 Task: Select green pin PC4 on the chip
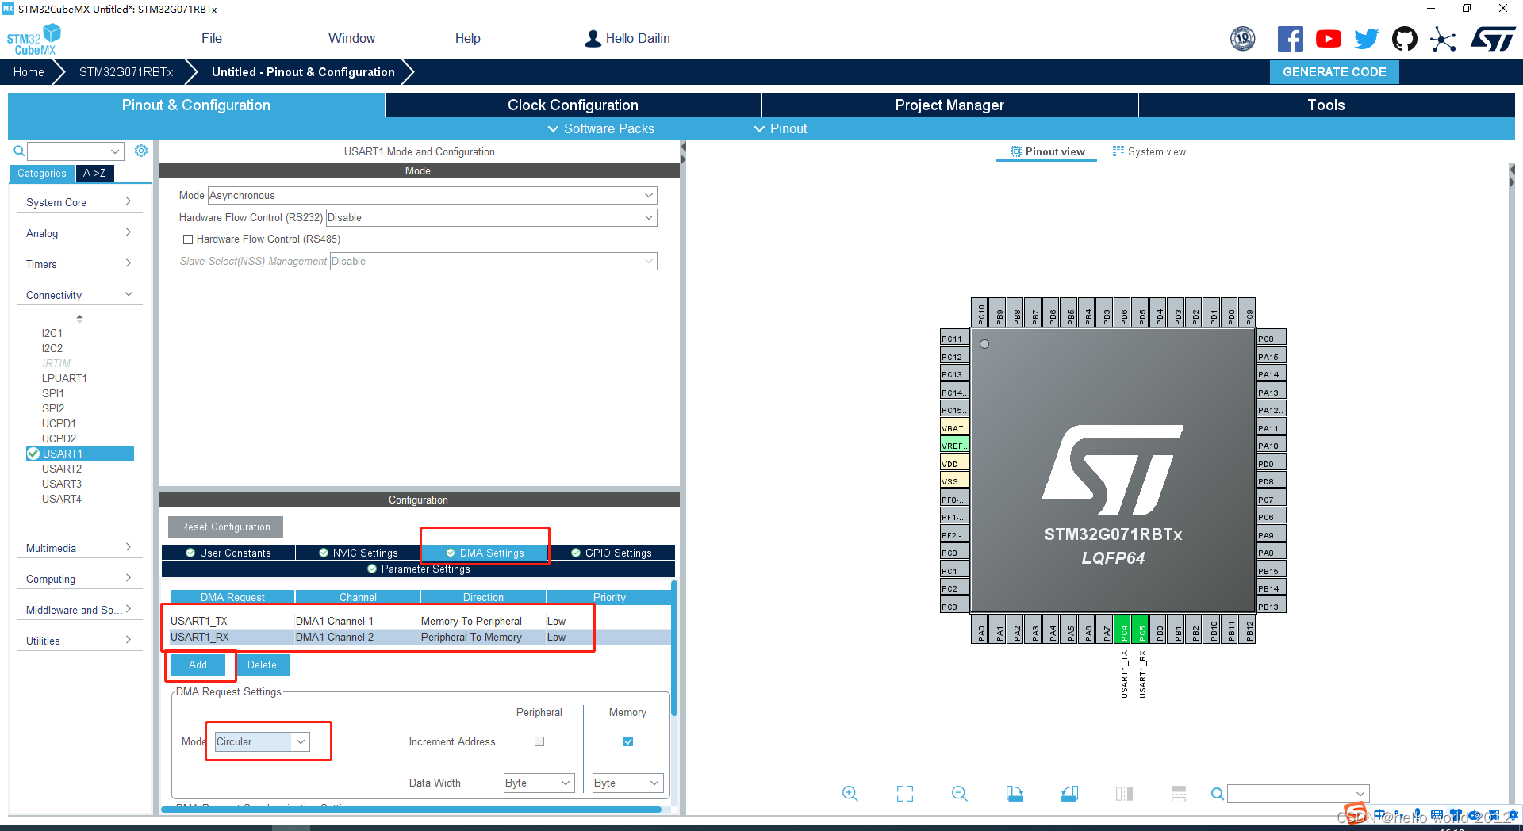click(1123, 629)
